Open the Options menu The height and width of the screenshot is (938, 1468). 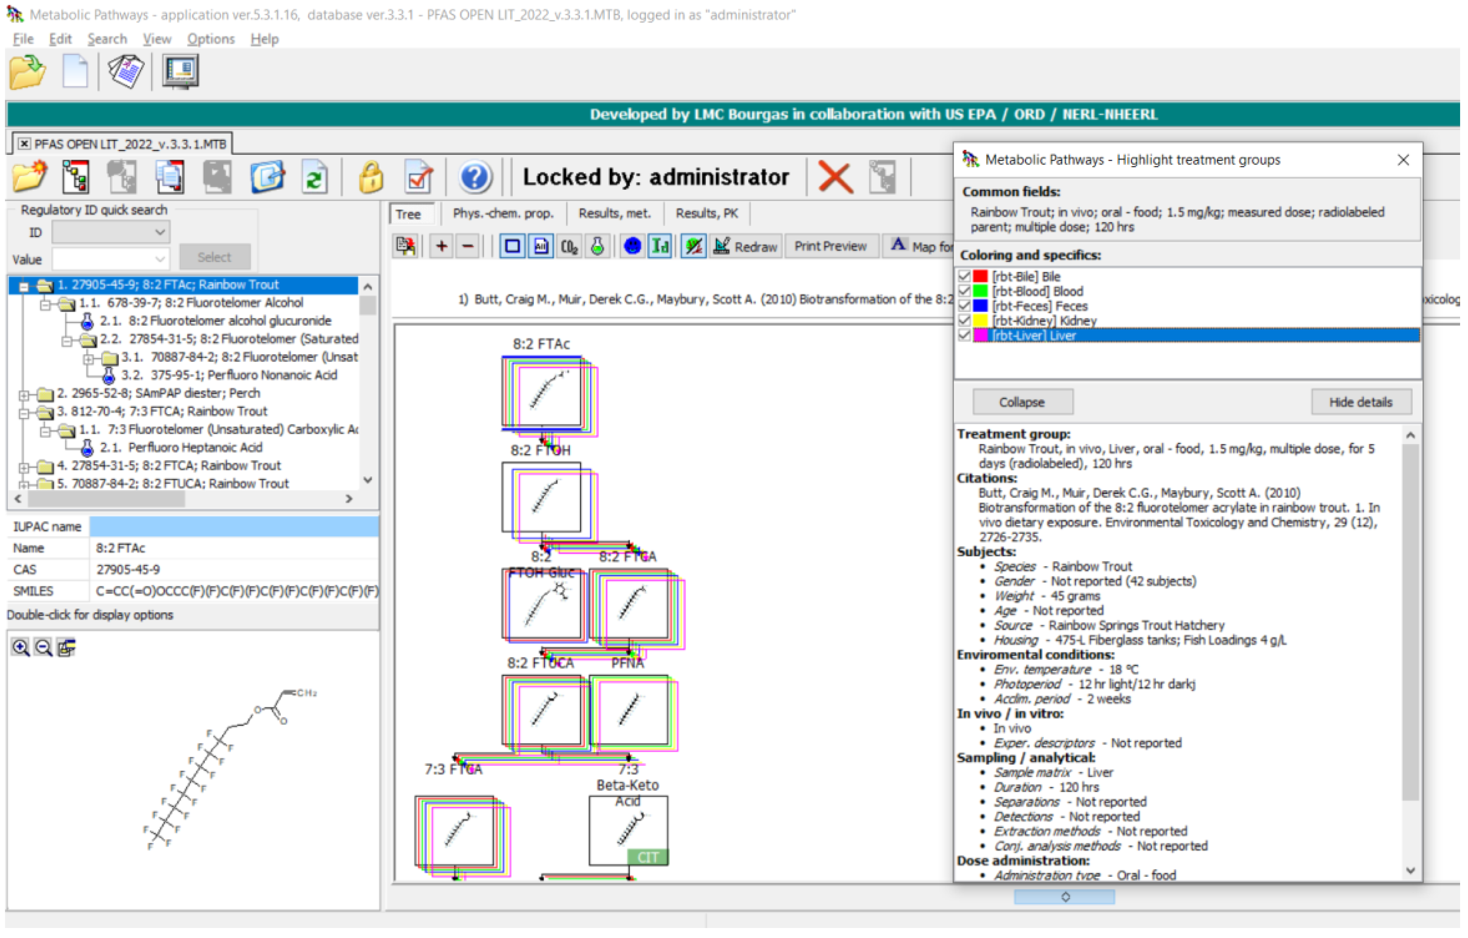[210, 39]
